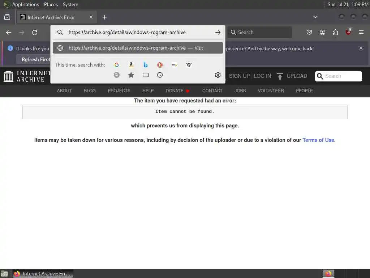This screenshot has width=370, height=278.
Task: Open the System menu in top panel
Action: click(70, 4)
